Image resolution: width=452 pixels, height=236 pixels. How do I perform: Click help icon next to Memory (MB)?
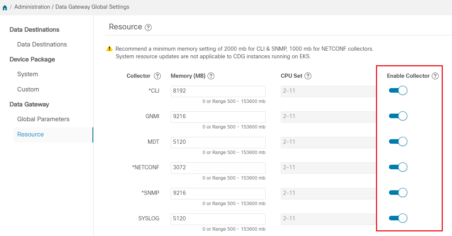pyautogui.click(x=211, y=76)
